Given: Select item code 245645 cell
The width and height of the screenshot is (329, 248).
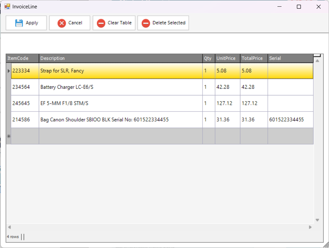Looking at the screenshot, I should coord(25,103).
